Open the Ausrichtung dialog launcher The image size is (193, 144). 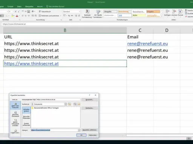pyautogui.click(x=61, y=20)
